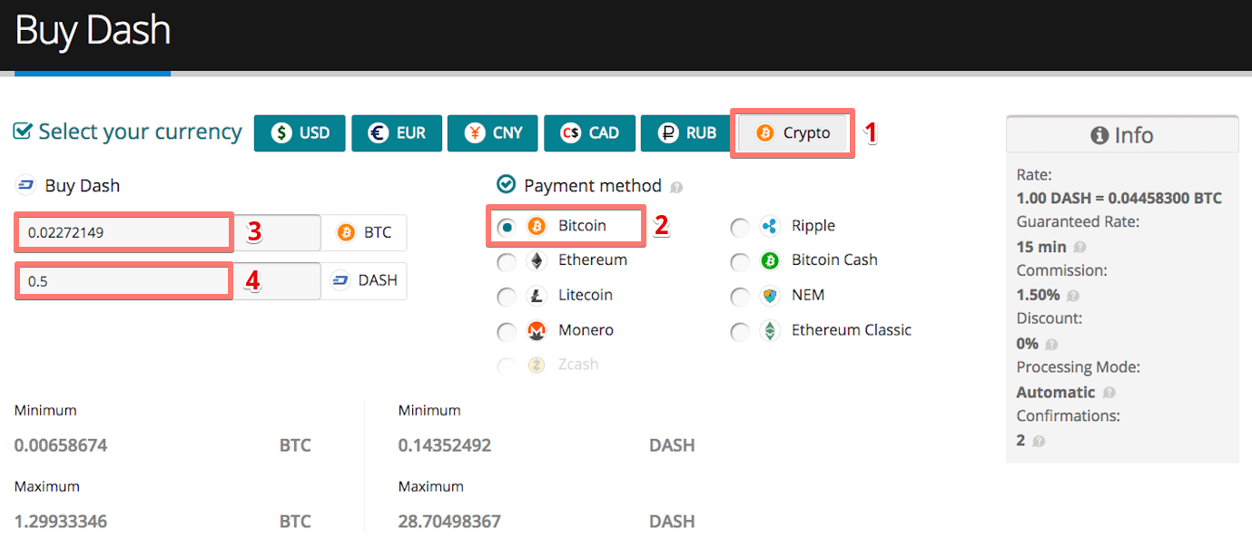1252x548 pixels.
Task: Click help icon beside Automatic processing mode
Action: click(1109, 393)
